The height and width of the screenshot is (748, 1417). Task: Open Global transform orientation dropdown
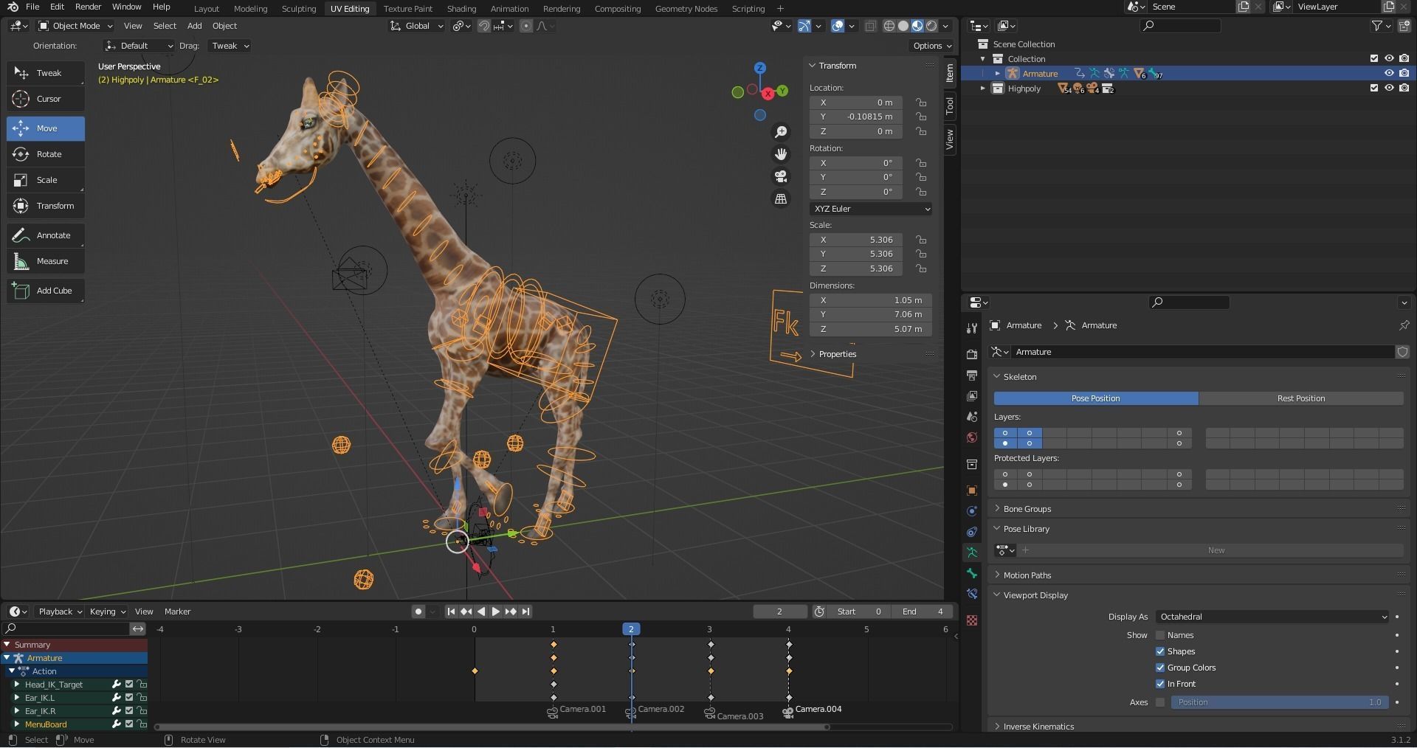click(x=417, y=26)
